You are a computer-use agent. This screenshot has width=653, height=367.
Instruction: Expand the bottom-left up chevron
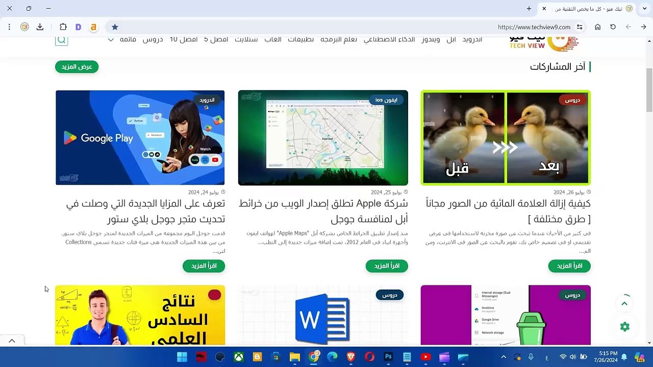point(12,341)
